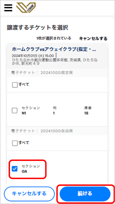Screen dimensions: 115x204
Task: Click the 電子チケット 202410DD自由席 header
Action: click(42, 131)
